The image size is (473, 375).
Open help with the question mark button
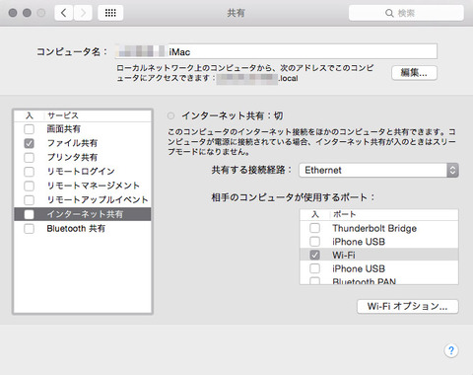pyautogui.click(x=451, y=350)
